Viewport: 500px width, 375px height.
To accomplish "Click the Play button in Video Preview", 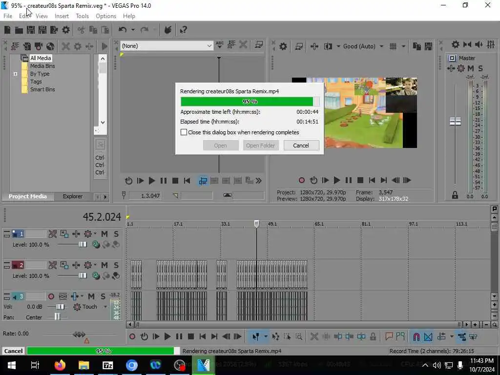I will [336, 180].
